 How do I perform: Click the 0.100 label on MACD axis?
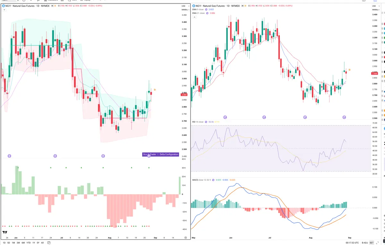point(375,187)
